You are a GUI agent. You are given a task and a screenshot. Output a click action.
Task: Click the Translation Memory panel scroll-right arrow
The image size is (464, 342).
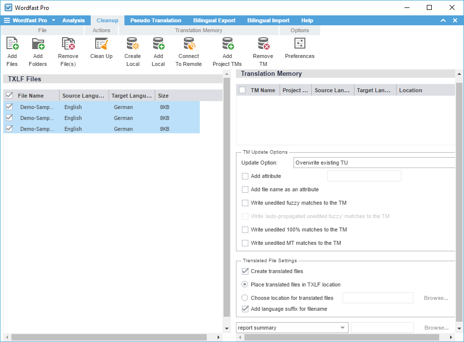point(451,337)
